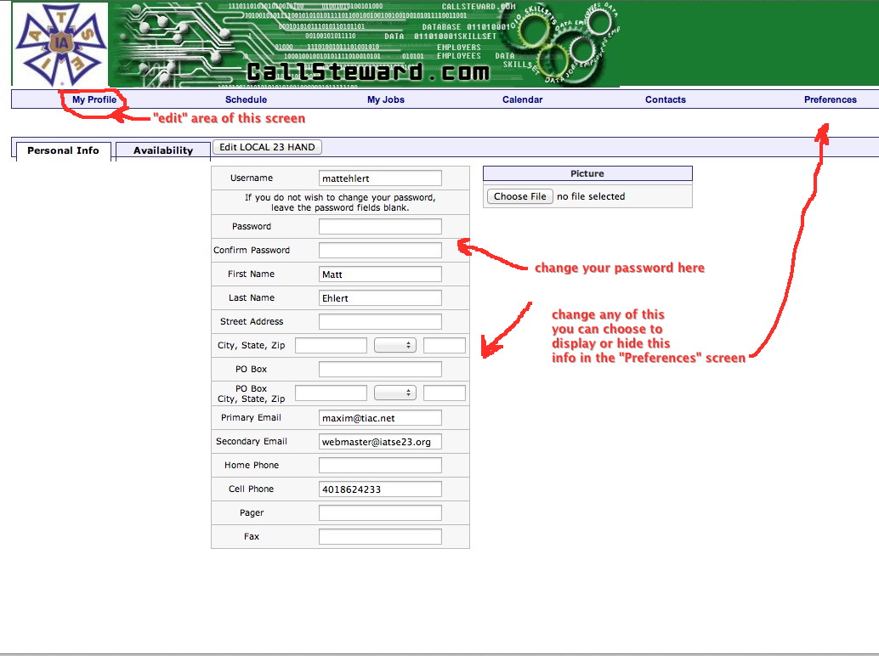Switch to the Availability tab
This screenshot has width=879, height=656.
click(163, 150)
